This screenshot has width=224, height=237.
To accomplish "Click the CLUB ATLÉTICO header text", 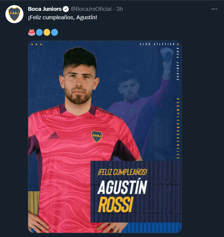I will click(x=157, y=44).
